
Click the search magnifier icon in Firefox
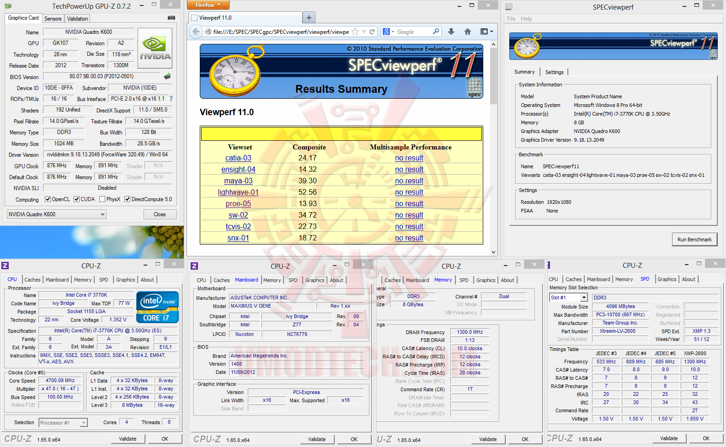coord(436,32)
